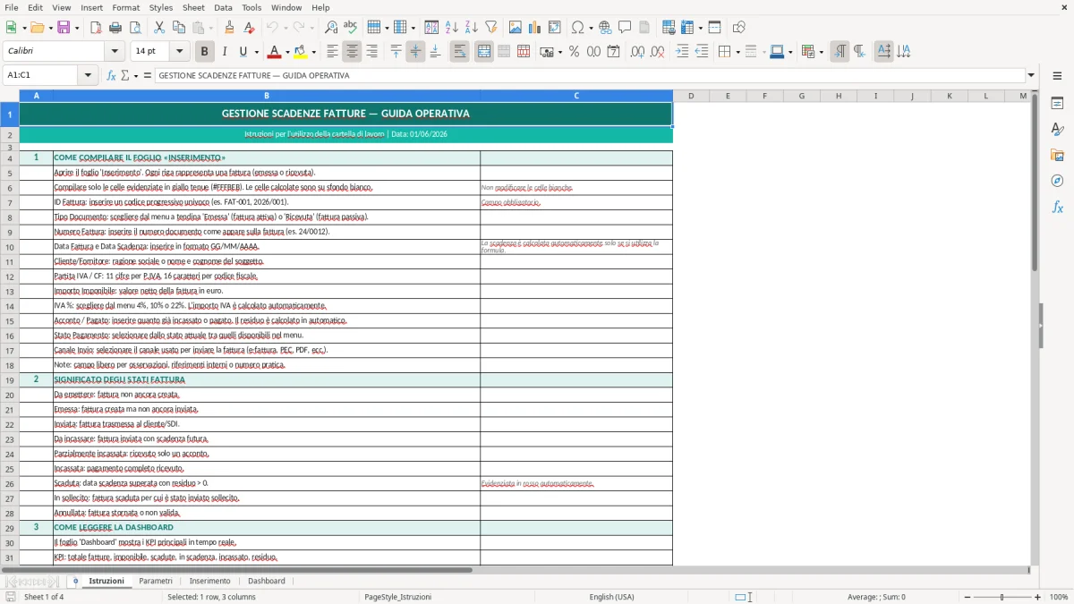Format cell as percent
The width and height of the screenshot is (1074, 604).
tap(574, 52)
